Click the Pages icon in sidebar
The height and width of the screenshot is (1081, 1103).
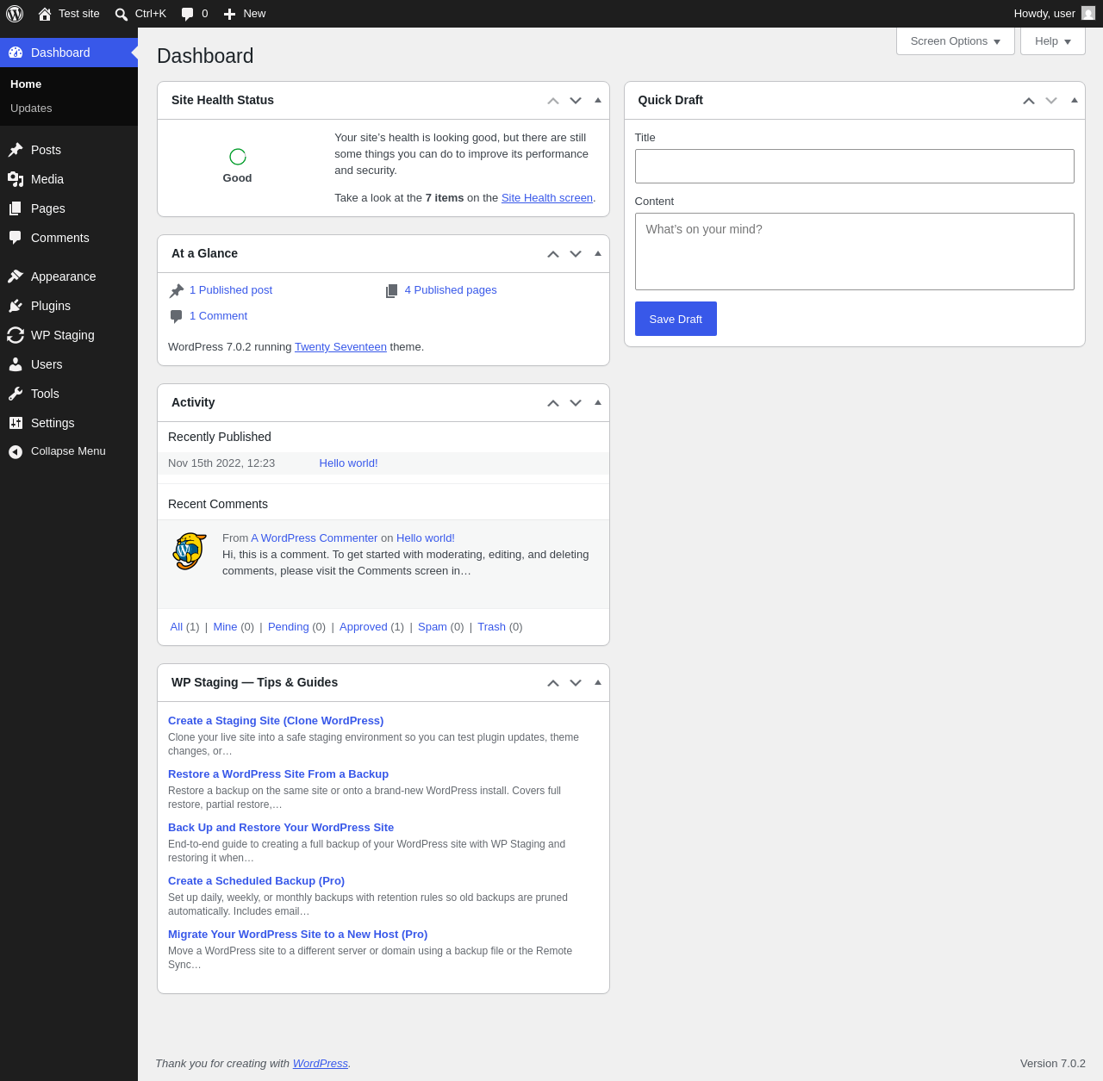pyautogui.click(x=16, y=208)
